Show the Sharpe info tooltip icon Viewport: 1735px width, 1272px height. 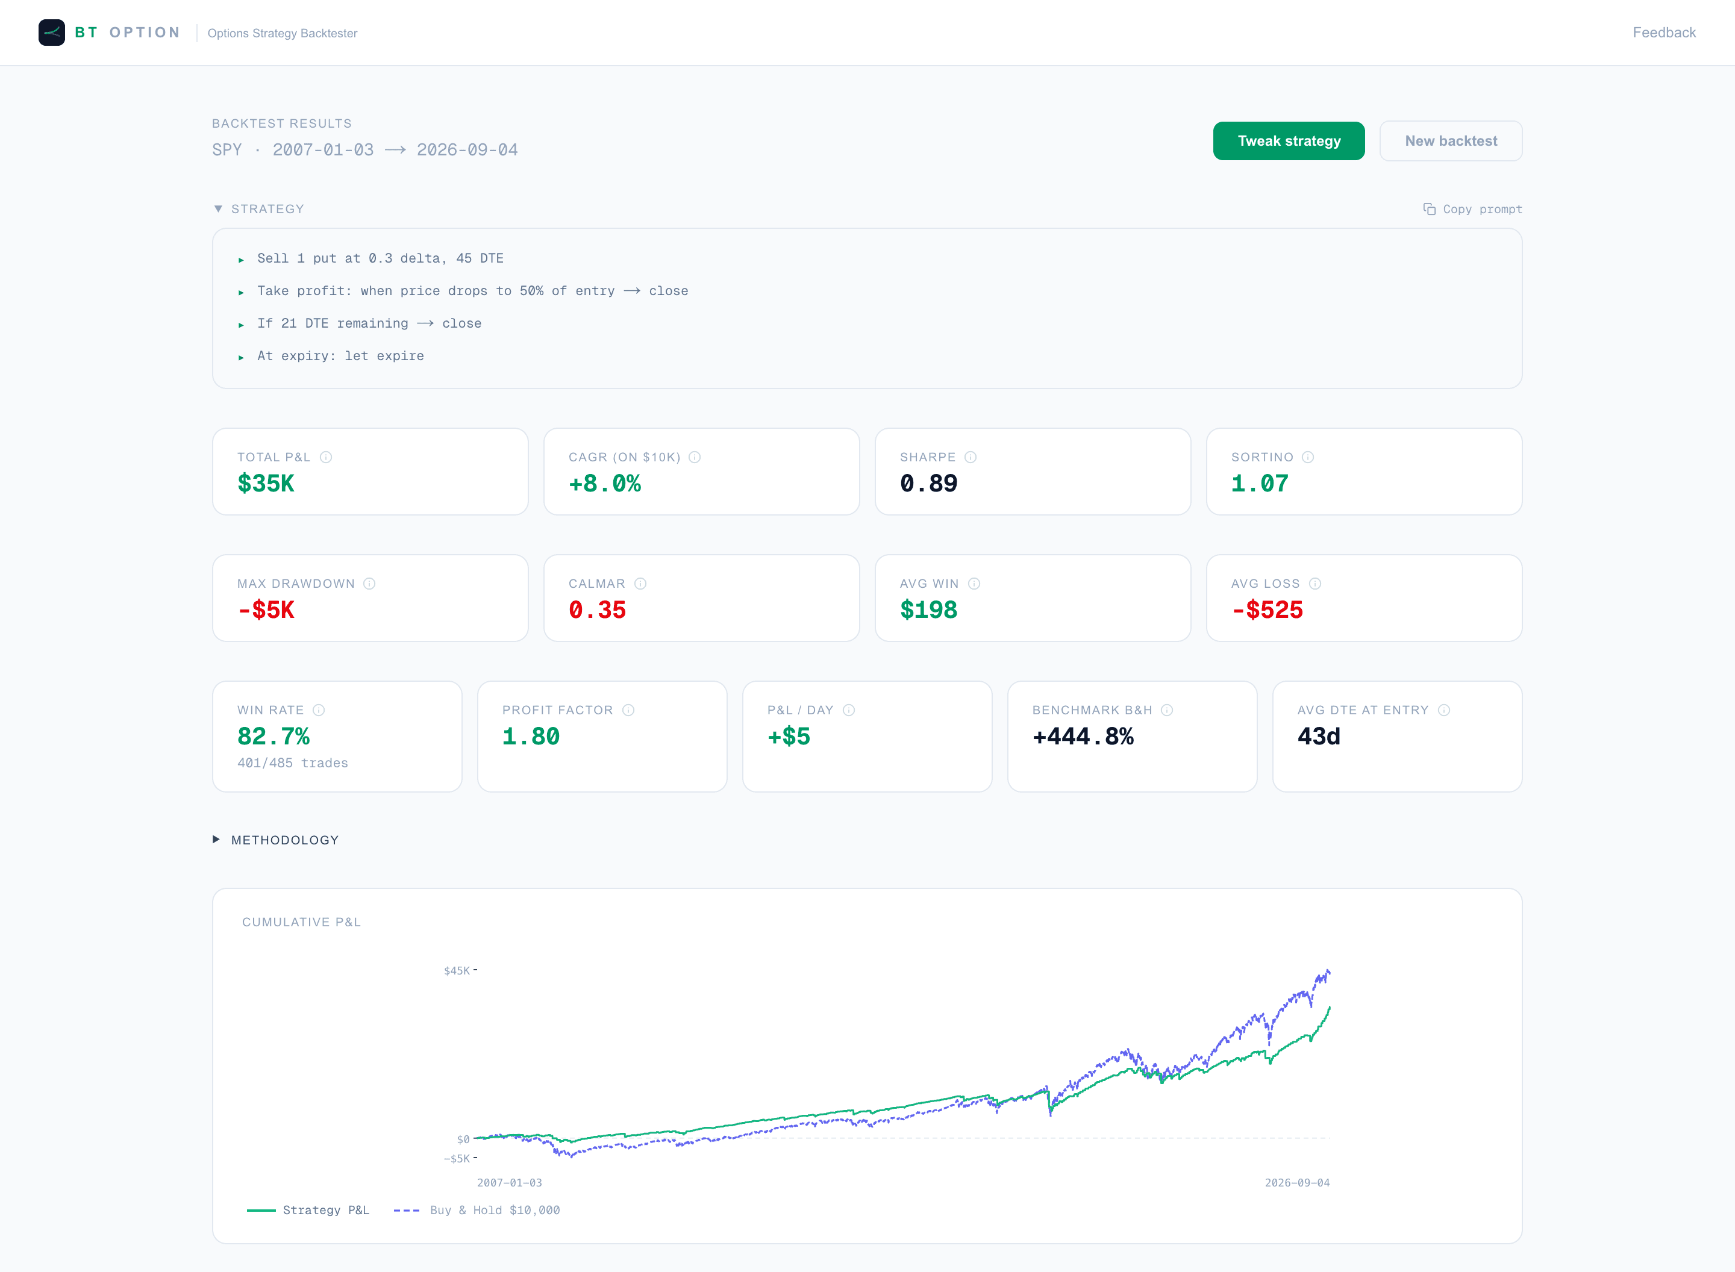(971, 457)
